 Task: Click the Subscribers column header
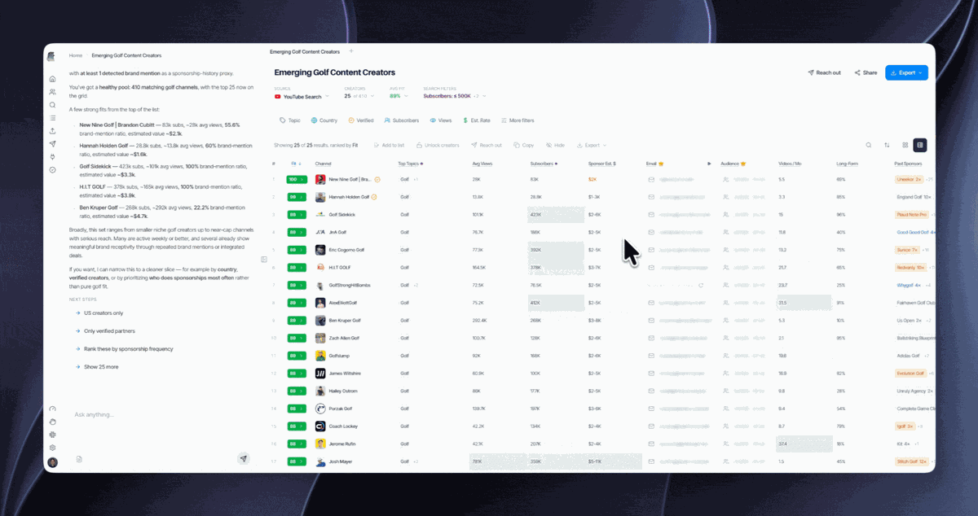coord(544,163)
